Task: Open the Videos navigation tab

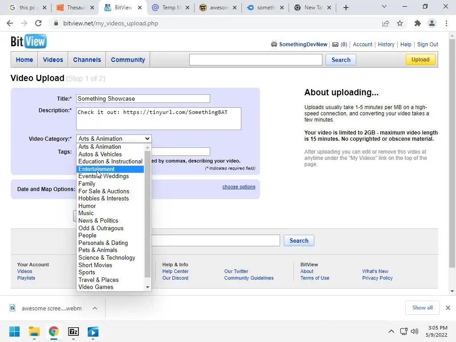Action: point(53,60)
